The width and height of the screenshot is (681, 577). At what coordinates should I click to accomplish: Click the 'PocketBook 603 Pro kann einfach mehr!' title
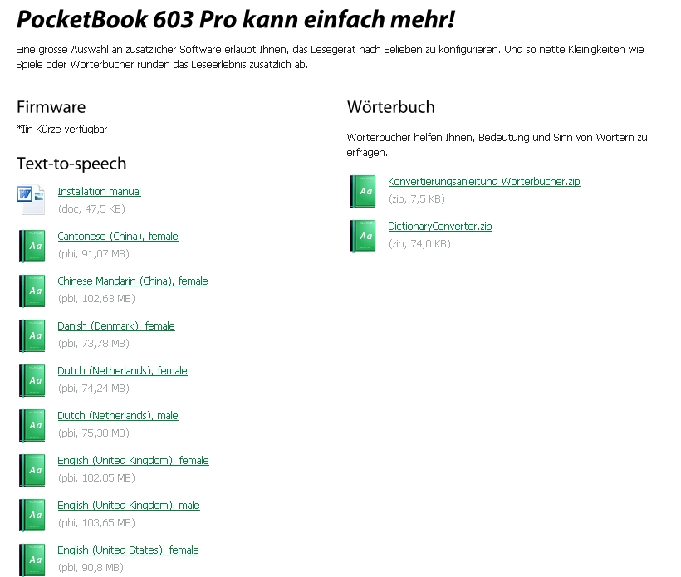[x=235, y=20]
